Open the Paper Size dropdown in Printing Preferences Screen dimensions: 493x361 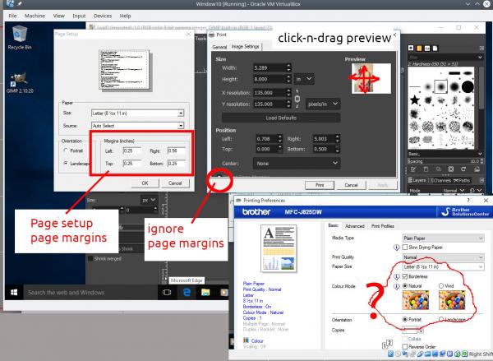(444, 266)
